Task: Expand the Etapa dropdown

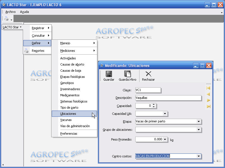Action: pyautogui.click(x=199, y=122)
